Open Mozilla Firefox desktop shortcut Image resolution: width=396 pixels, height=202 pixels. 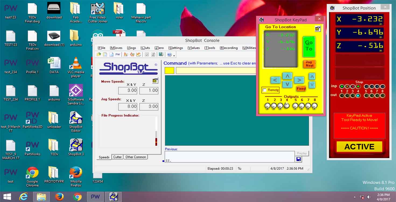pos(76,177)
